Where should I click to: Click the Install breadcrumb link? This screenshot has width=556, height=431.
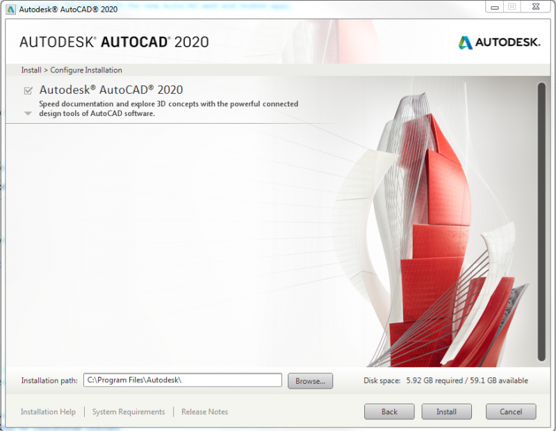[x=29, y=70]
